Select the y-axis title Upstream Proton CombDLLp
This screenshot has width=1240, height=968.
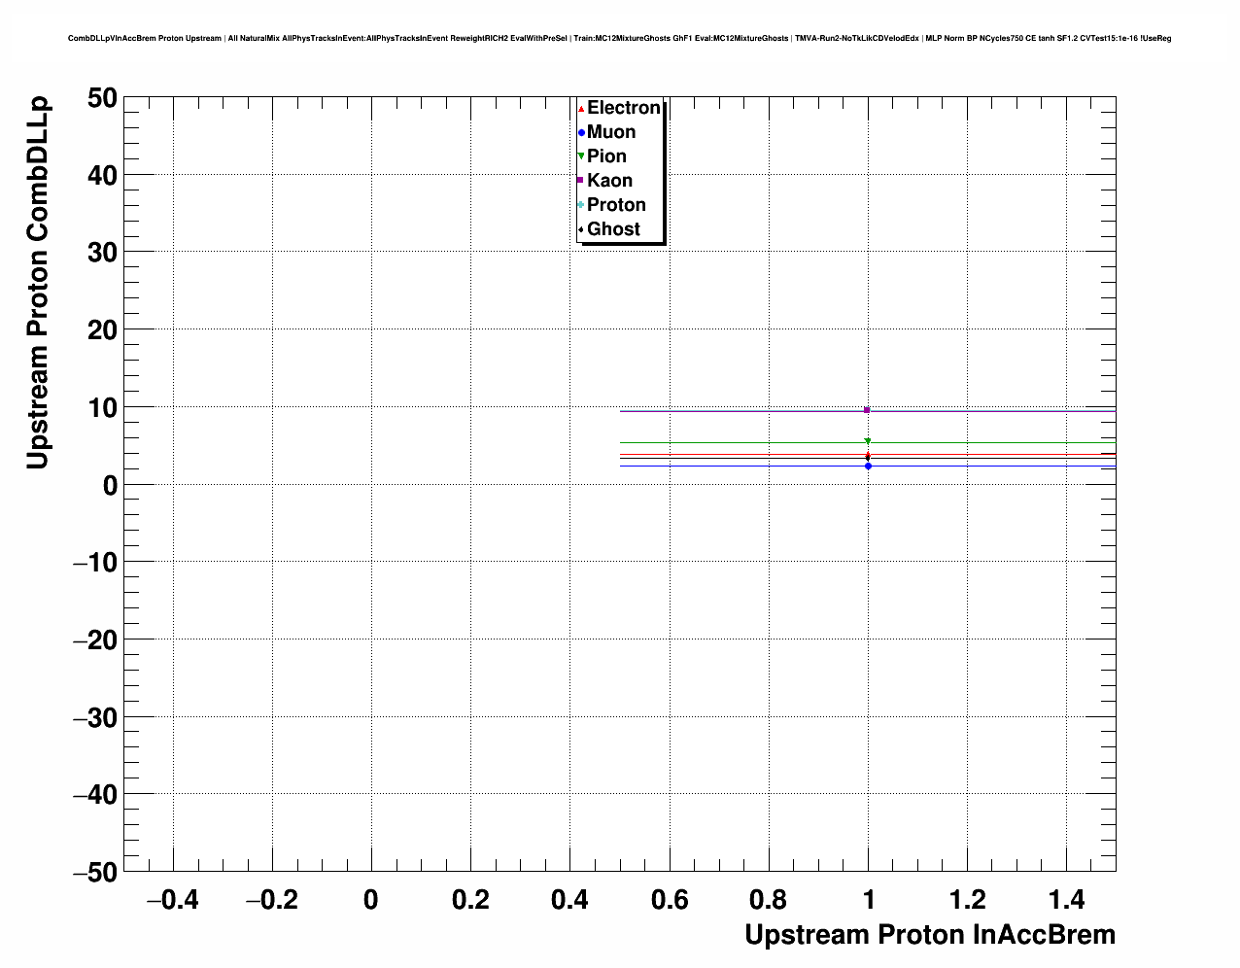point(38,283)
